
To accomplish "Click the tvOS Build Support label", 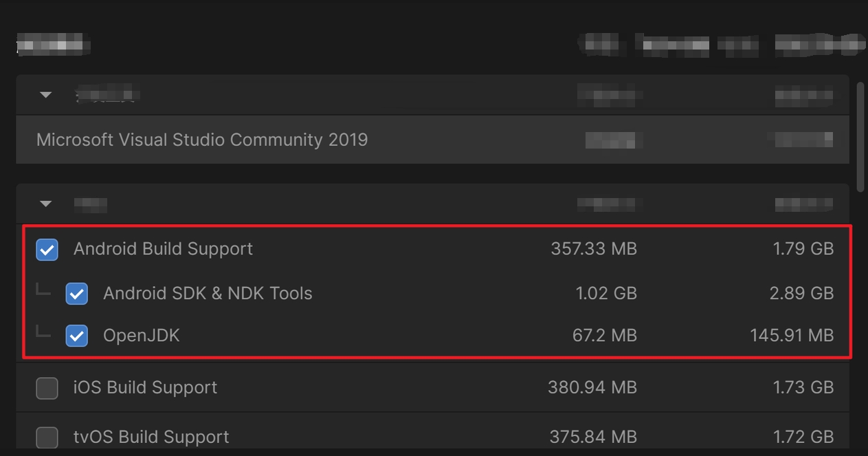I will tap(151, 437).
